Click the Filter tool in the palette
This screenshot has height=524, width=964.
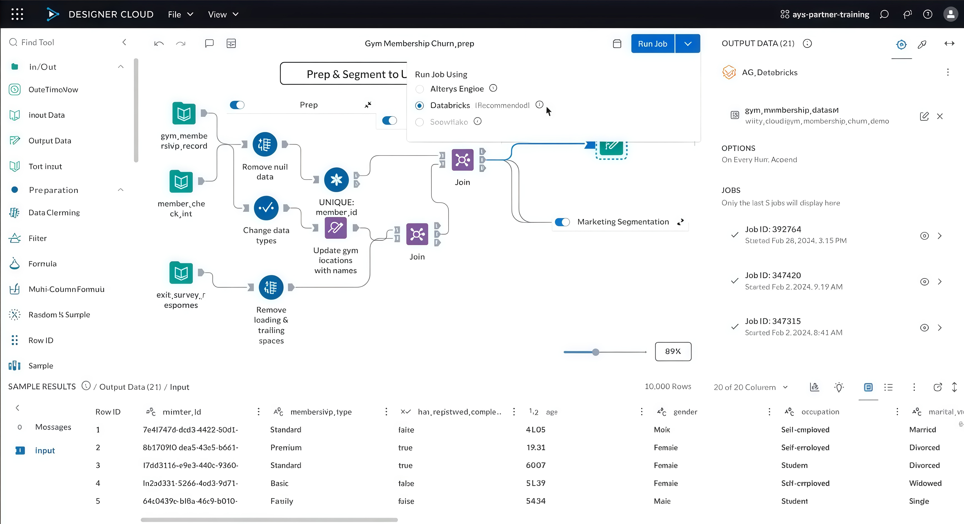coord(38,238)
